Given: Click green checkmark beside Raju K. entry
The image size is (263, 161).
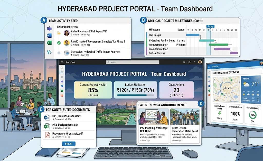Looking at the screenshot, I should (x=59, y=43).
